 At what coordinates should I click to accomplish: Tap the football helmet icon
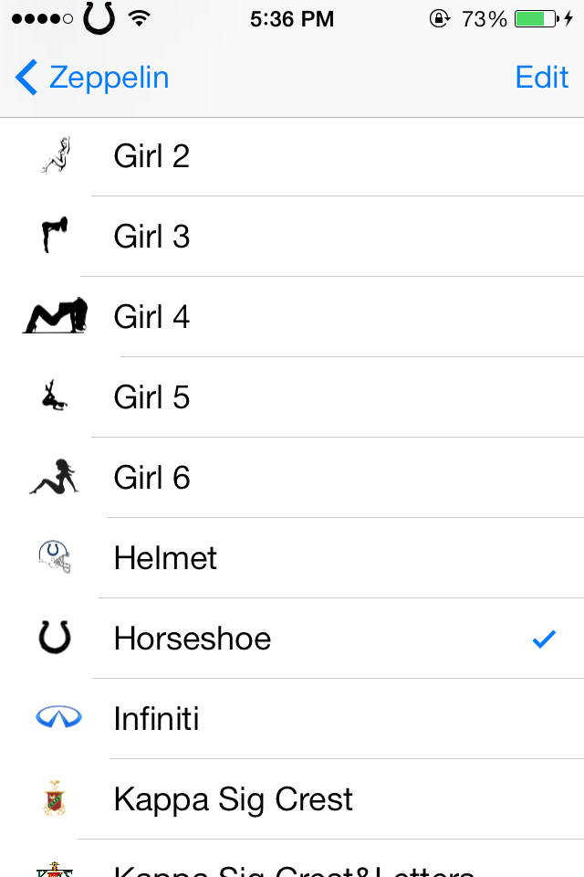[x=55, y=556]
